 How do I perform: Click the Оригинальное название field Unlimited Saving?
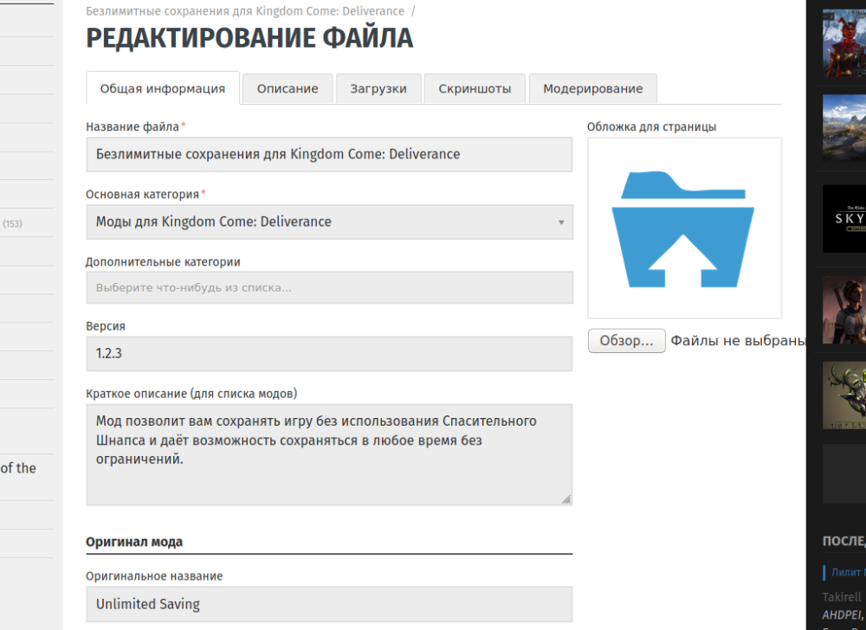tap(329, 604)
